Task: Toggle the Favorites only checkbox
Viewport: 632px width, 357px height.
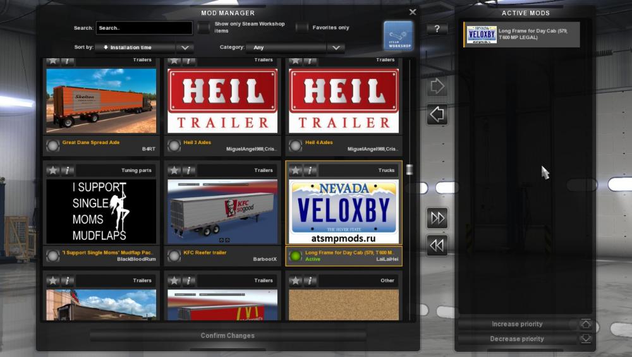Action: click(302, 28)
